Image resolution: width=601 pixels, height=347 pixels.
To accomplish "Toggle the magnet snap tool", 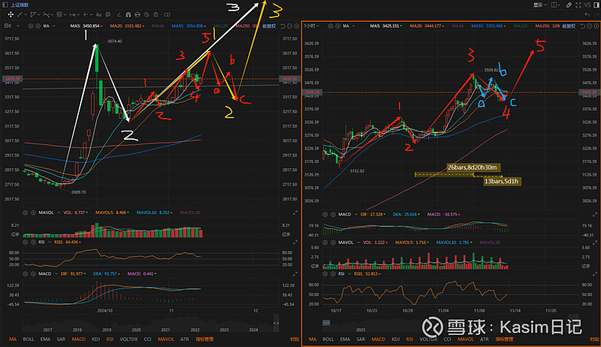I will (128, 14).
